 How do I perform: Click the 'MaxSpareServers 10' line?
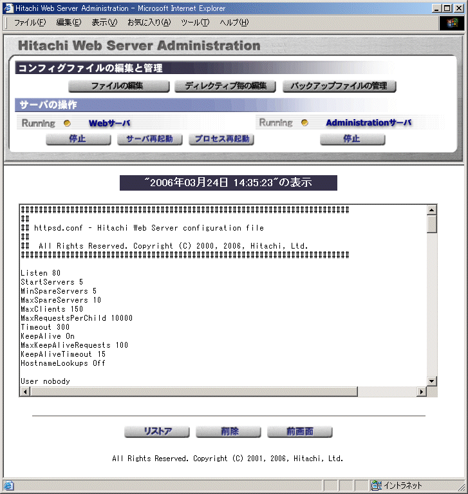61,300
